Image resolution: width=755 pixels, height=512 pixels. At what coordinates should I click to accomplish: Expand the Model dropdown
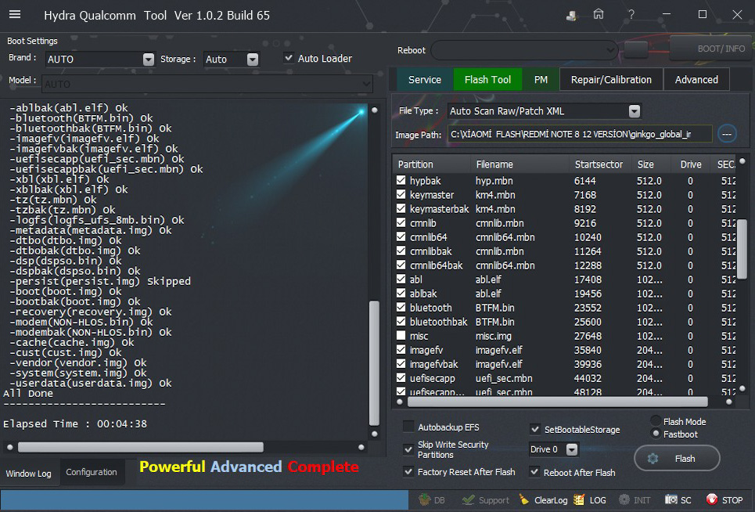[366, 84]
